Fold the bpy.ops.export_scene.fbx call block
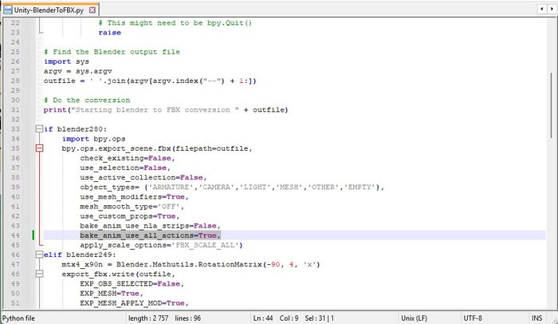 pyautogui.click(x=37, y=148)
